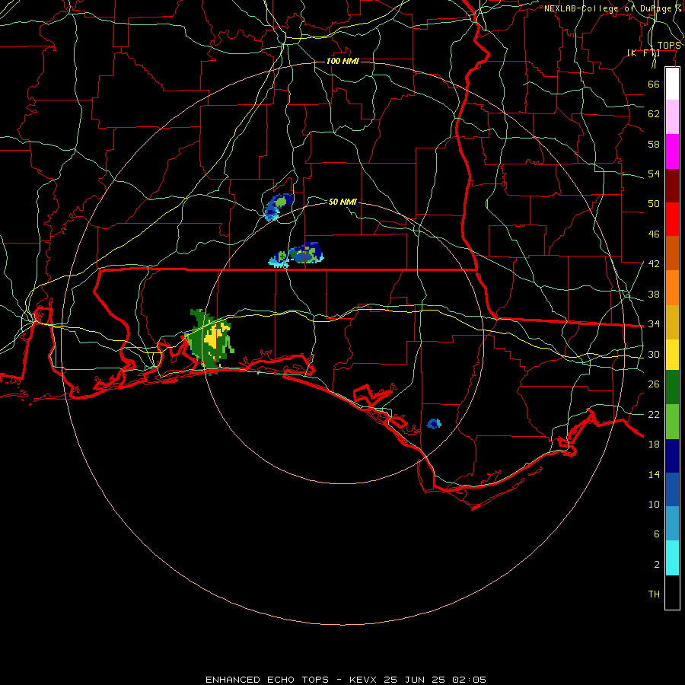Select the light green legend swatch
The image size is (685, 685).
672,422
